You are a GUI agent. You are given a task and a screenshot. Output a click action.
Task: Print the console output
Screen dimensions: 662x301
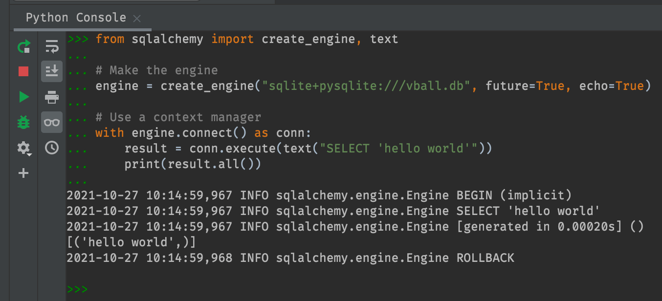click(x=51, y=97)
